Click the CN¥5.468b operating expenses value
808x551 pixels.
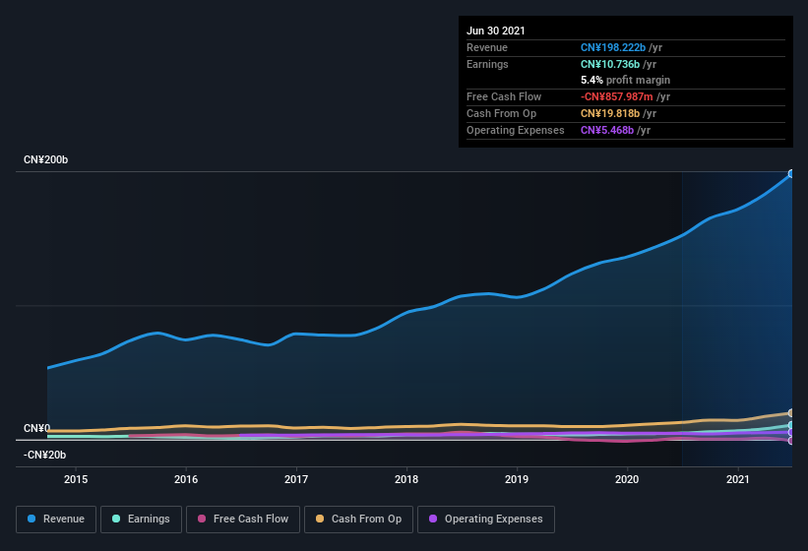point(607,130)
